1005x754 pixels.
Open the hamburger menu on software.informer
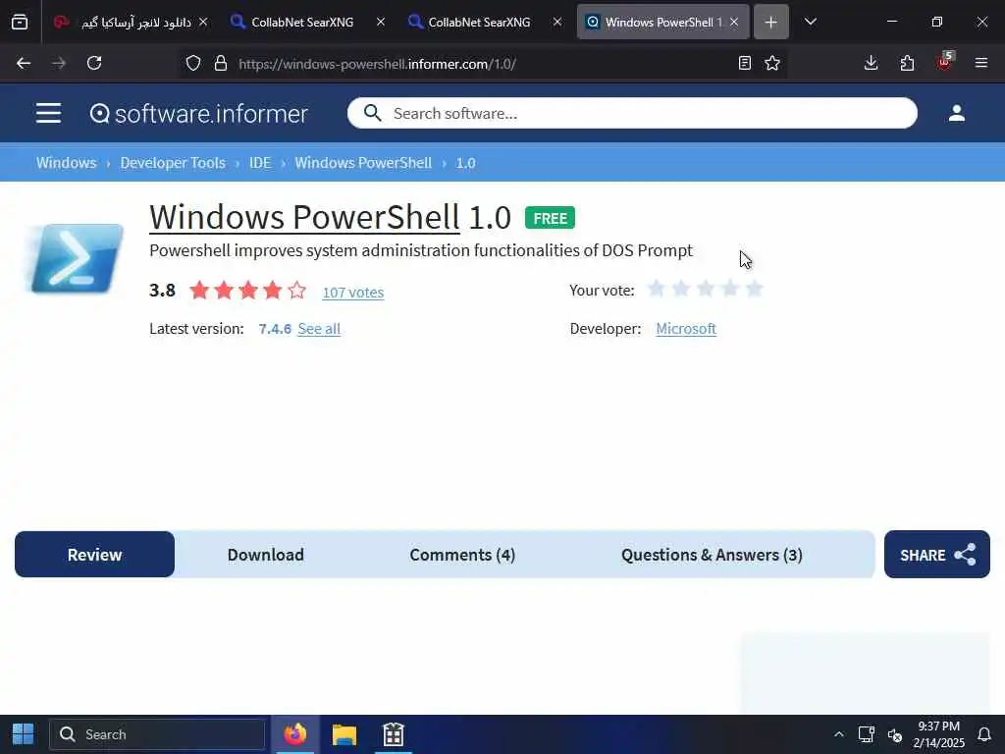[49, 114]
